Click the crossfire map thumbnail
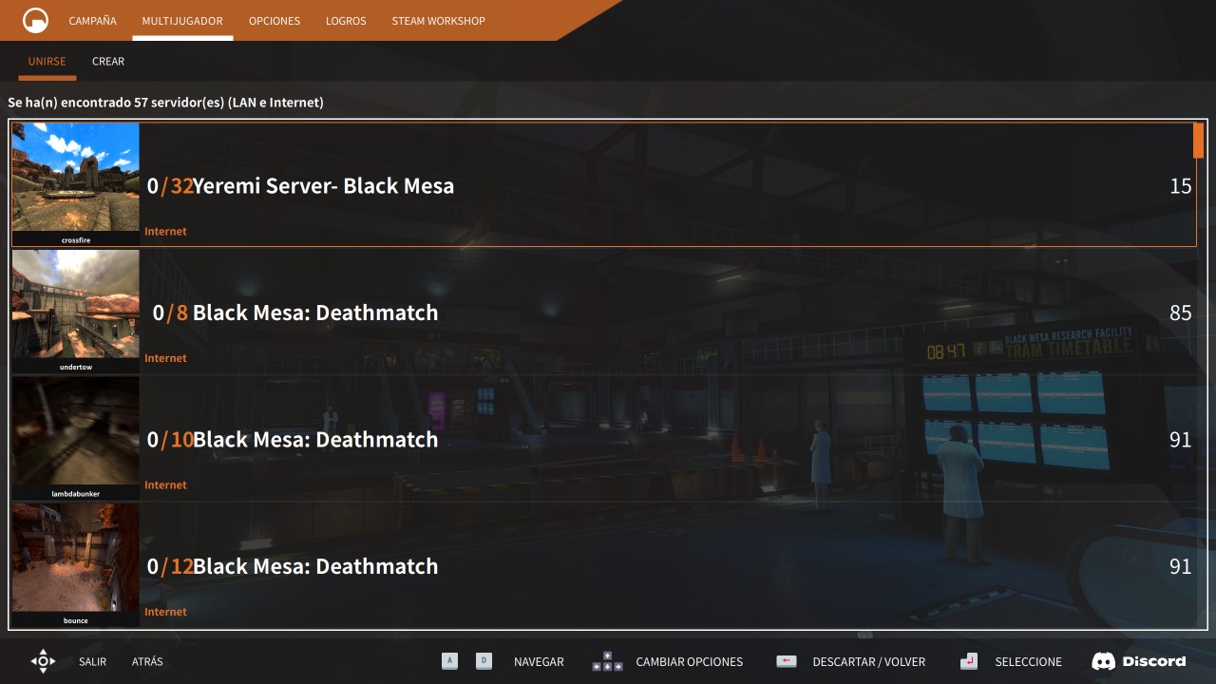1216x684 pixels. pos(76,178)
